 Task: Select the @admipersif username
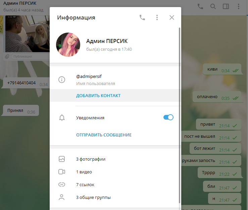[89, 77]
